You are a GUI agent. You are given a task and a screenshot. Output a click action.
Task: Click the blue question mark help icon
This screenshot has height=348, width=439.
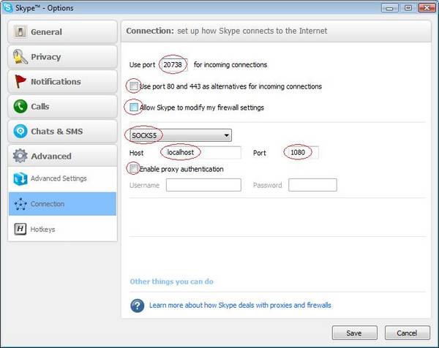(x=138, y=306)
